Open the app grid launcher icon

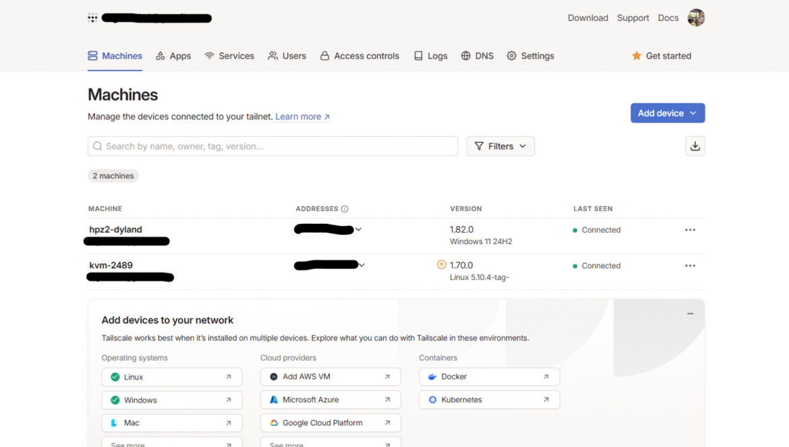click(x=92, y=18)
